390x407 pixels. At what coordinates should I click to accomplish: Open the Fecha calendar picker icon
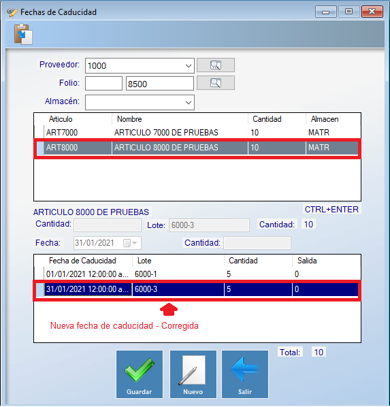click(x=127, y=243)
